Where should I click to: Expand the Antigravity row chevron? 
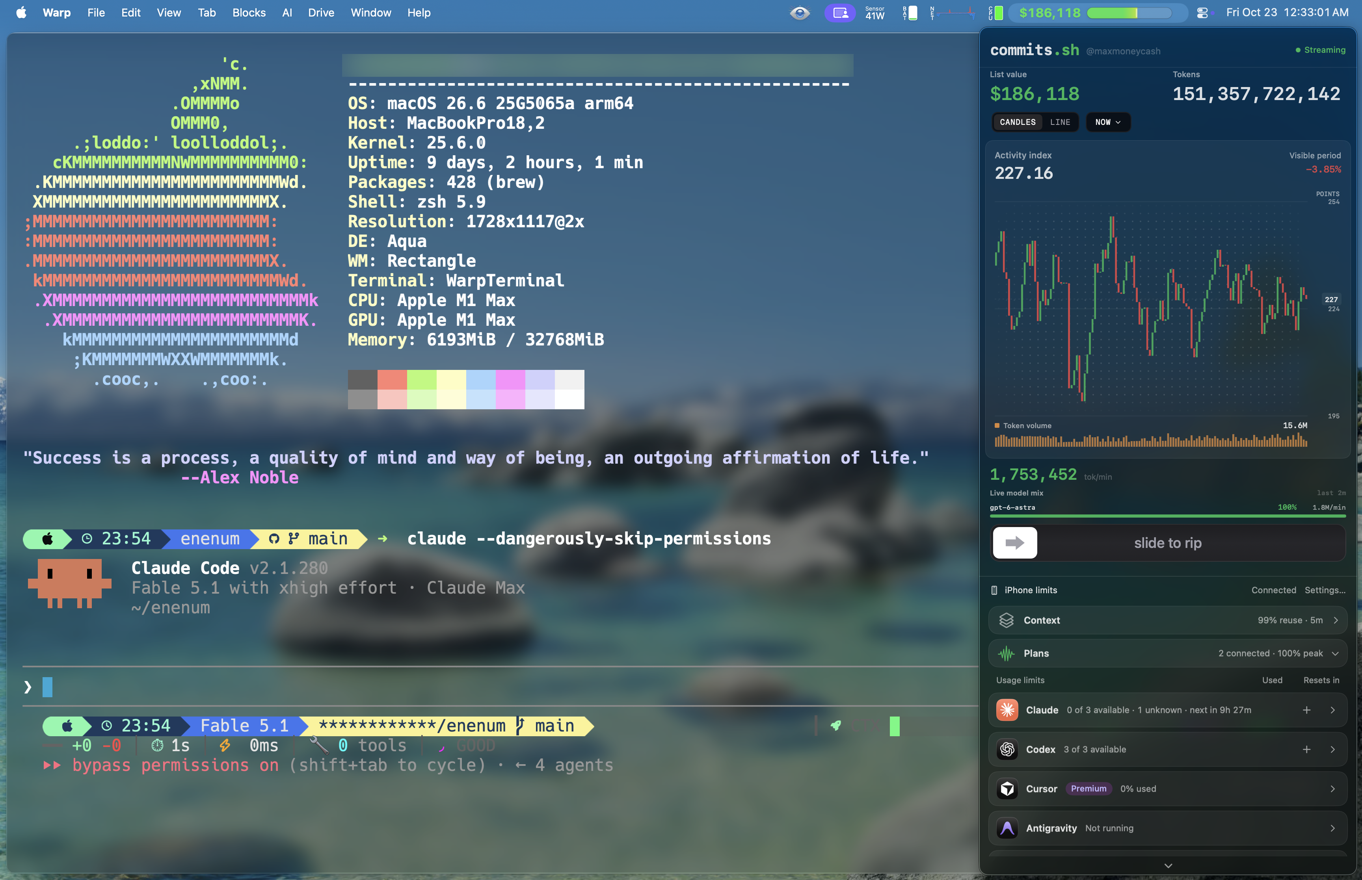1332,828
